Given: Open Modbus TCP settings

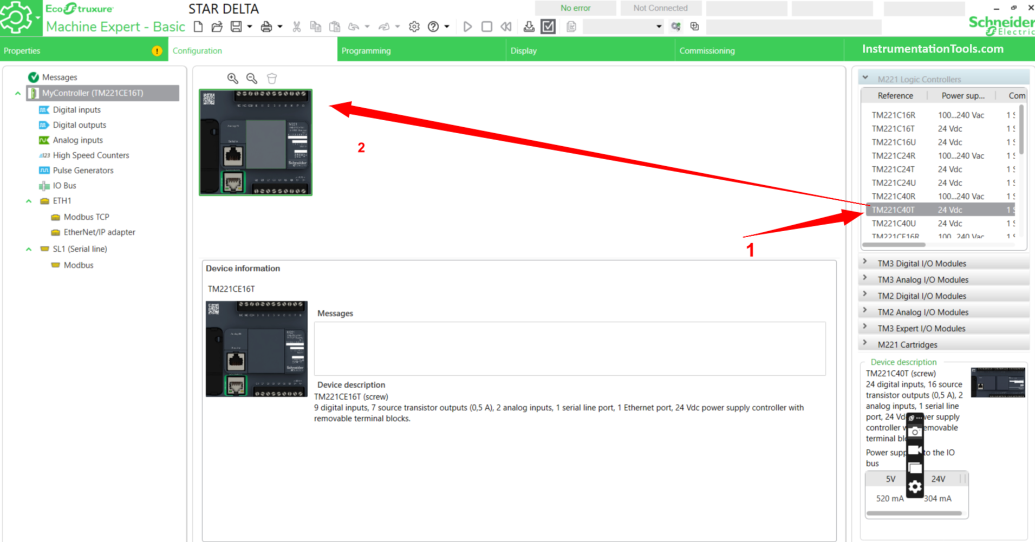Looking at the screenshot, I should 86,217.
